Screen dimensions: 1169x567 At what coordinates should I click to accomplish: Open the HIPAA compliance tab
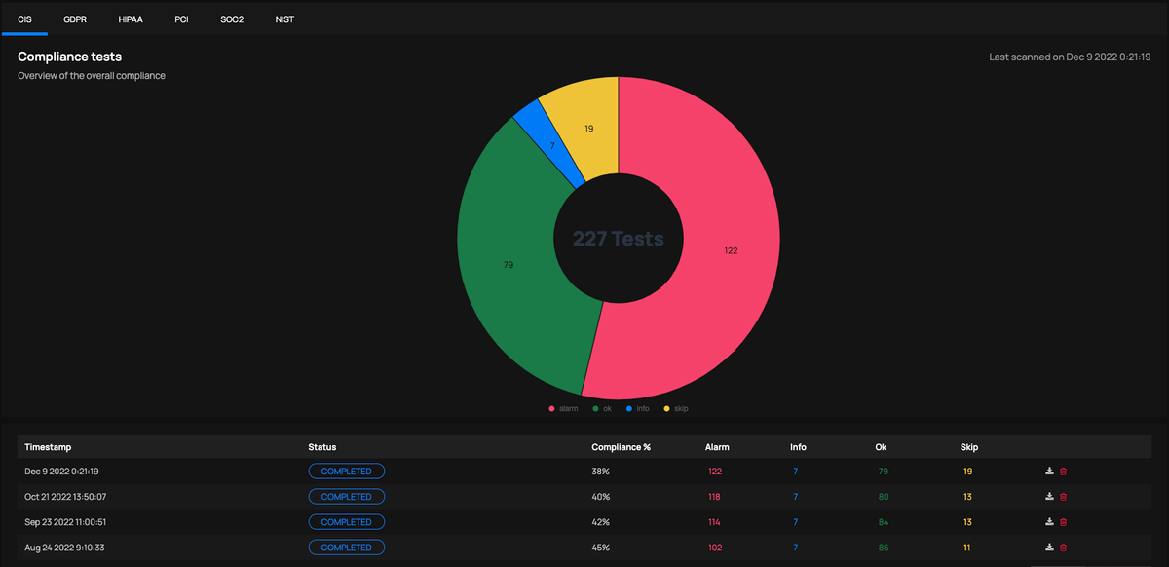pos(131,19)
